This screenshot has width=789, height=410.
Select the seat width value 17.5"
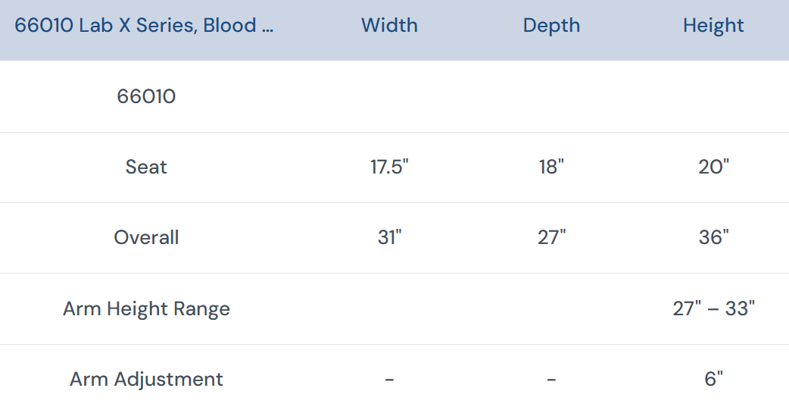coord(389,167)
